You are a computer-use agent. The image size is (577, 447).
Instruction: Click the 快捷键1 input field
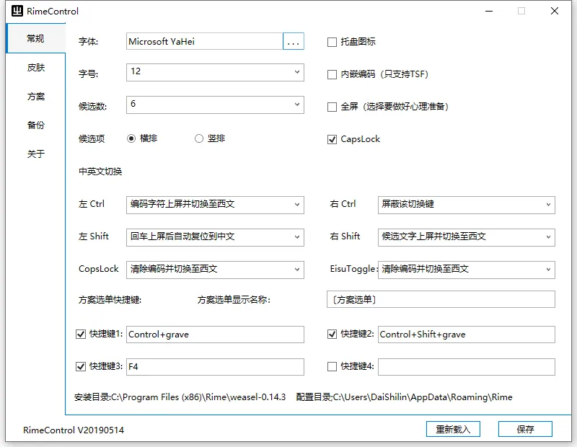[x=215, y=335]
